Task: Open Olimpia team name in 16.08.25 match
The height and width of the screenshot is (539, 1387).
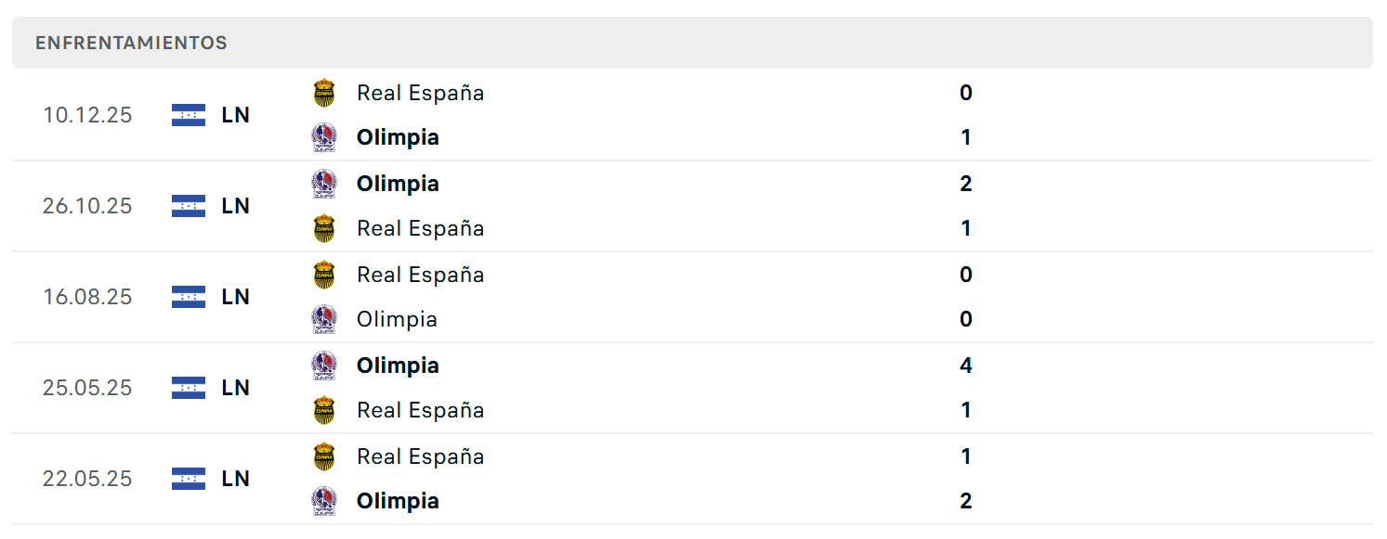Action: 397,319
